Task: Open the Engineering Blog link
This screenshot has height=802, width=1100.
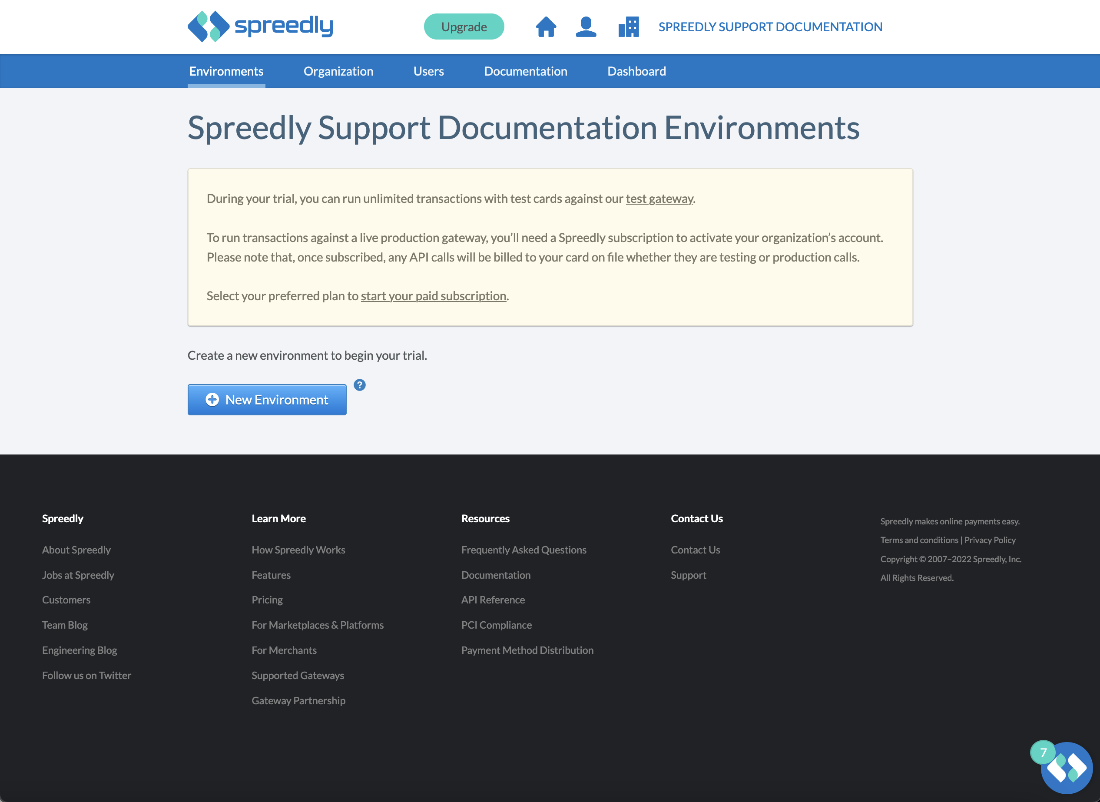Action: (x=80, y=650)
